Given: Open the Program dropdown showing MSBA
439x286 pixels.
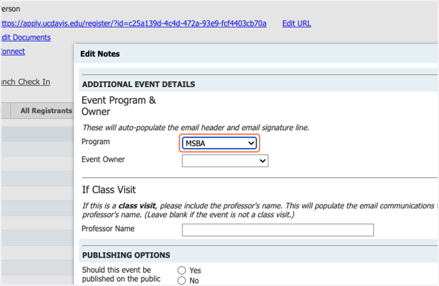Looking at the screenshot, I should (x=219, y=143).
